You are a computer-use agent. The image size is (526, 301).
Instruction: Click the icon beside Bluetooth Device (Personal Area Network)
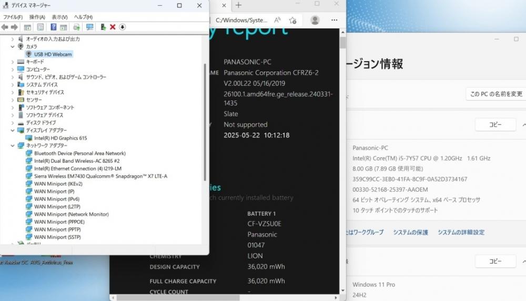(x=29, y=153)
